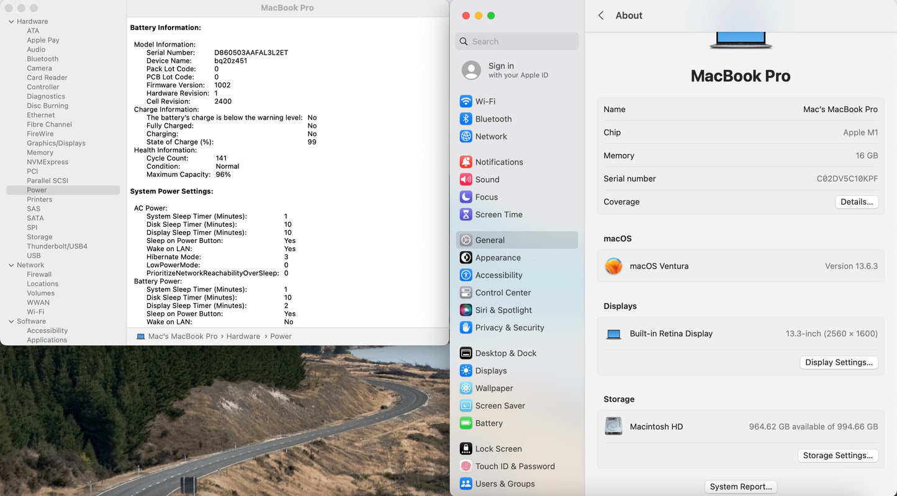The image size is (897, 496).
Task: Collapse the Network section in System Report
Action: tap(11, 265)
